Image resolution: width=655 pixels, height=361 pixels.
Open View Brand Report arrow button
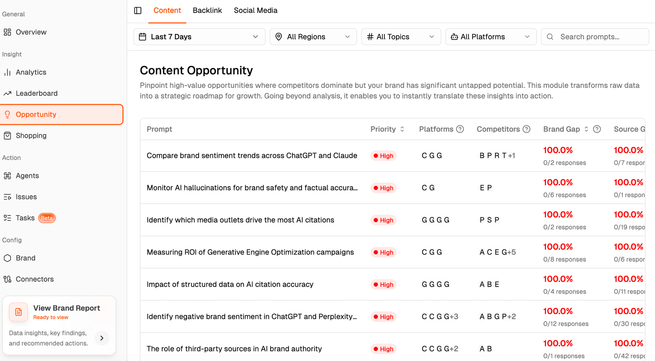click(102, 338)
